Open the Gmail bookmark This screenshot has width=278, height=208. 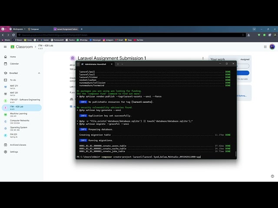click(119, 40)
